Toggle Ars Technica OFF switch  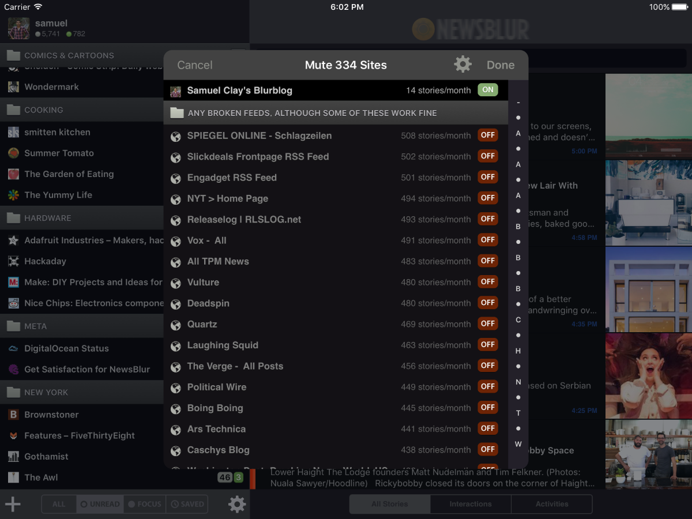488,428
